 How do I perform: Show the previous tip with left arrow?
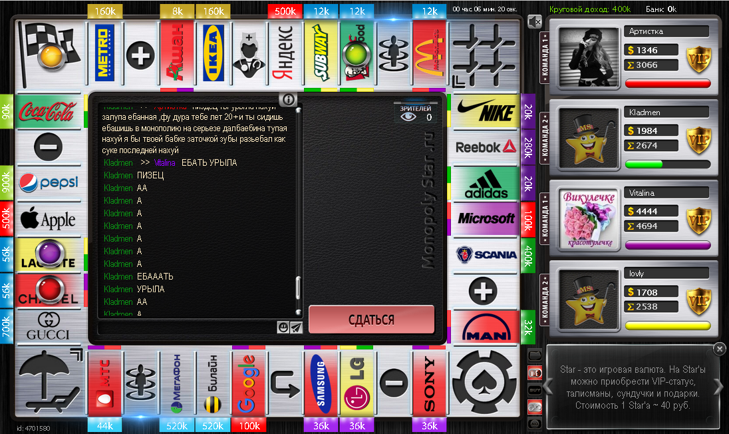(549, 386)
